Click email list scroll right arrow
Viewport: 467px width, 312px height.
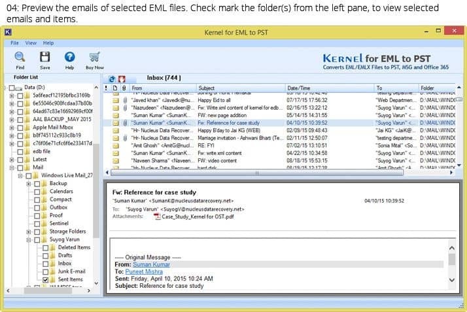click(451, 173)
